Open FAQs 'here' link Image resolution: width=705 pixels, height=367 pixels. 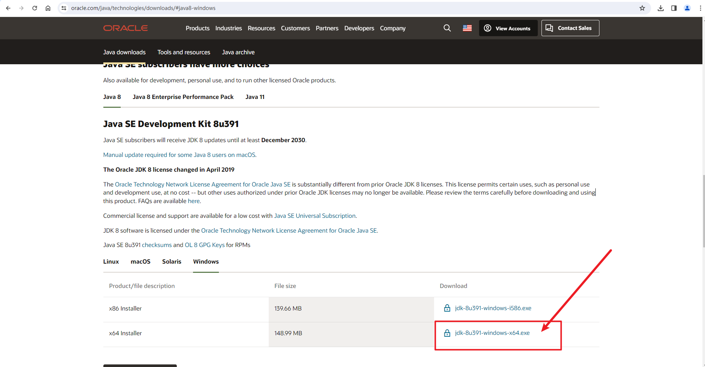pyautogui.click(x=194, y=201)
